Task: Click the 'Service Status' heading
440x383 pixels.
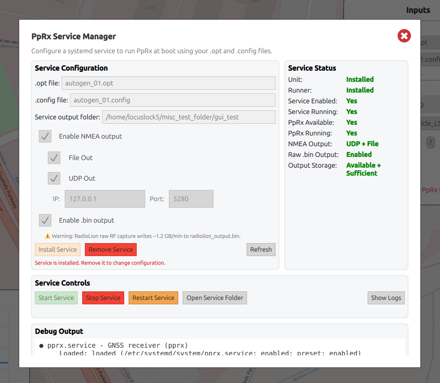Action: click(x=312, y=68)
